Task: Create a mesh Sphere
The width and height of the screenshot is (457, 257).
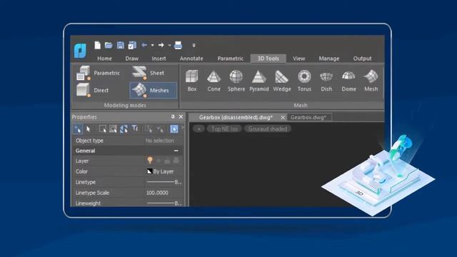Action: [236, 81]
